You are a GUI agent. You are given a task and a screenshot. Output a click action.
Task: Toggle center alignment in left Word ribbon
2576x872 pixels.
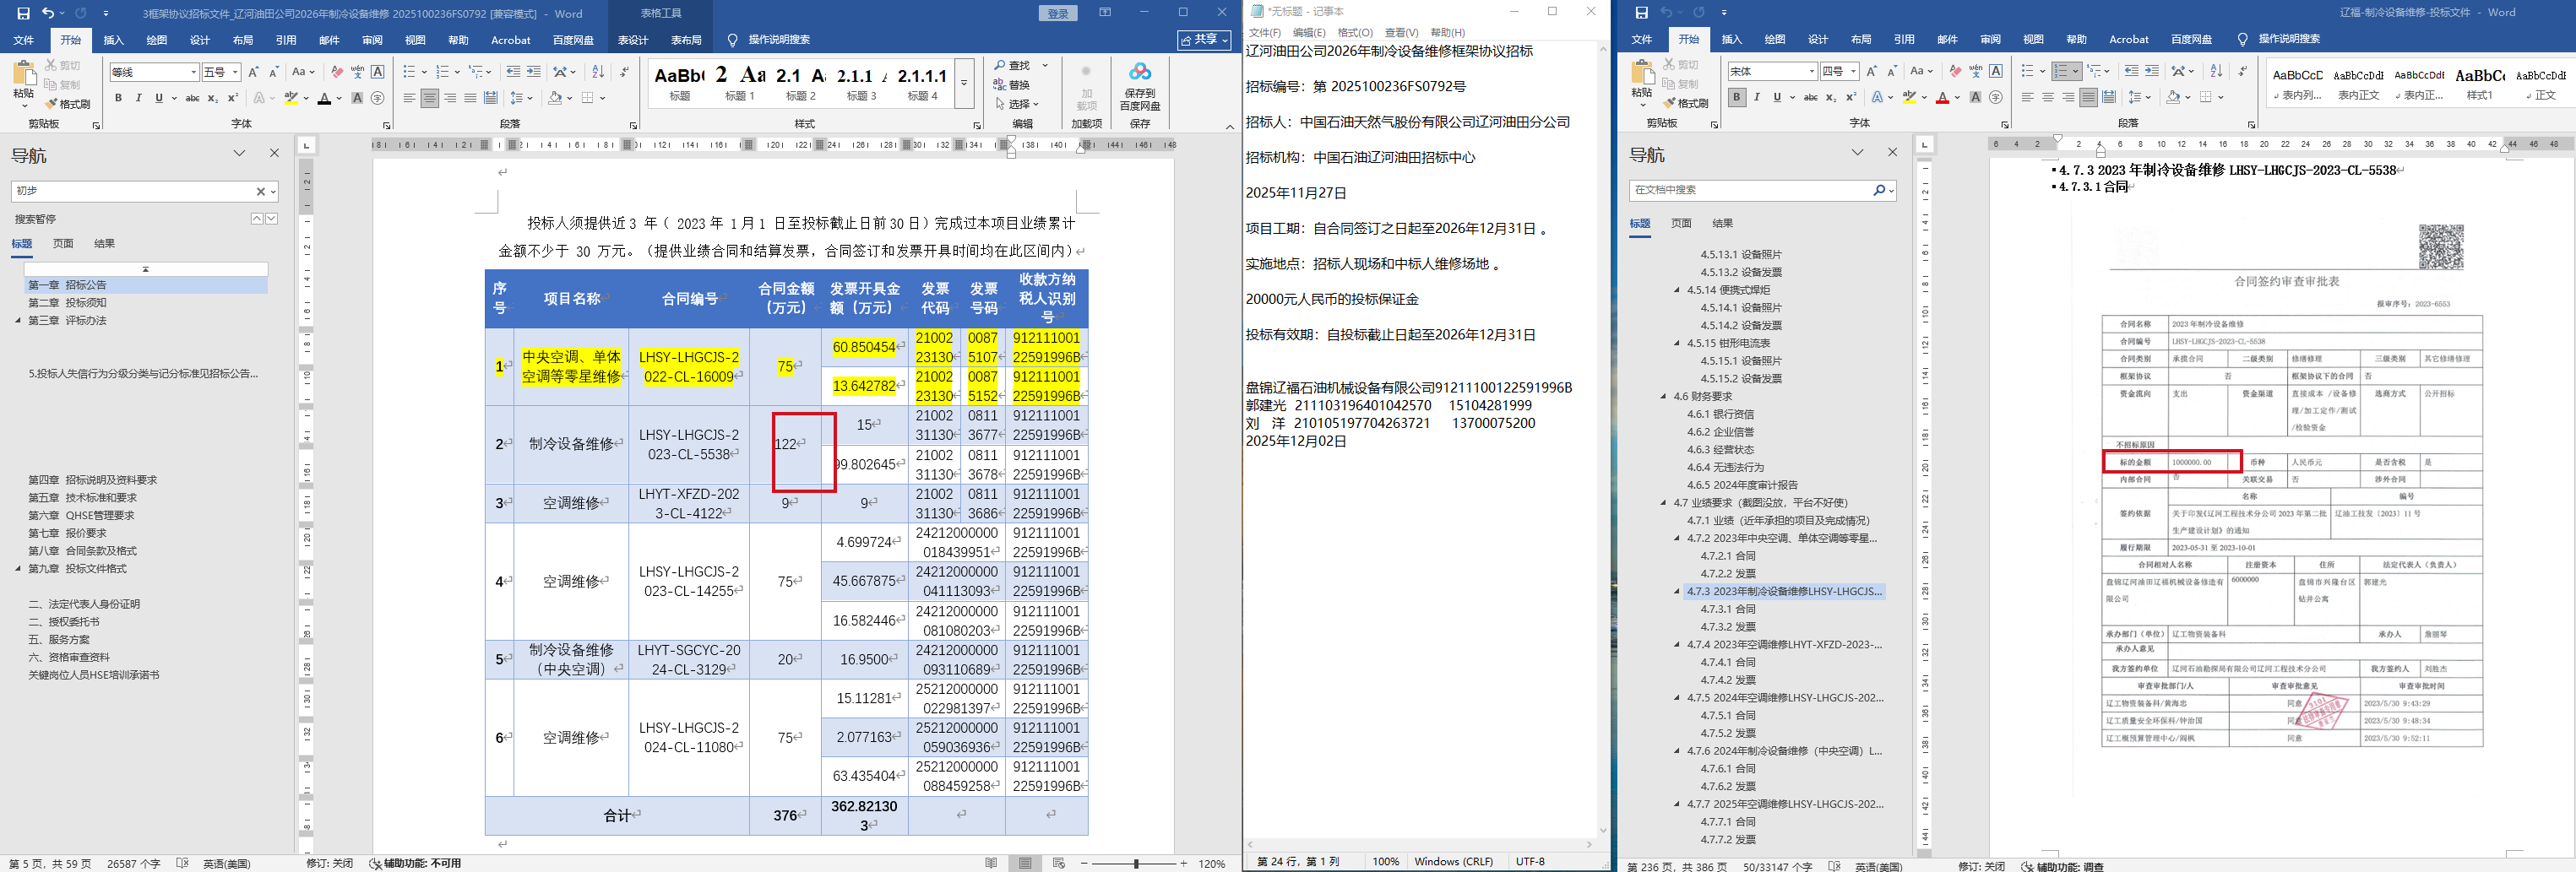point(429,98)
